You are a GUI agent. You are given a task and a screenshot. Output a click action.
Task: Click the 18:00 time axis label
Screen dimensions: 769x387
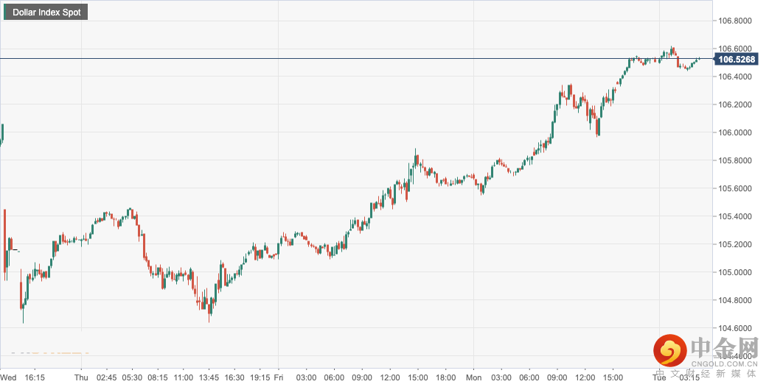pyautogui.click(x=445, y=377)
